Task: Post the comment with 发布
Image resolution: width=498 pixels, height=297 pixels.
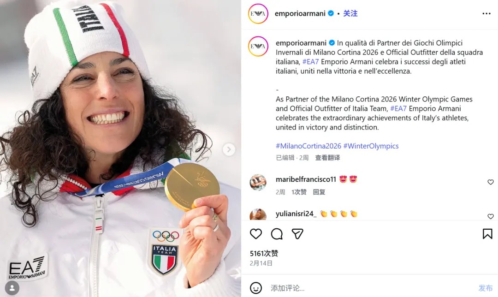Action: point(485,288)
